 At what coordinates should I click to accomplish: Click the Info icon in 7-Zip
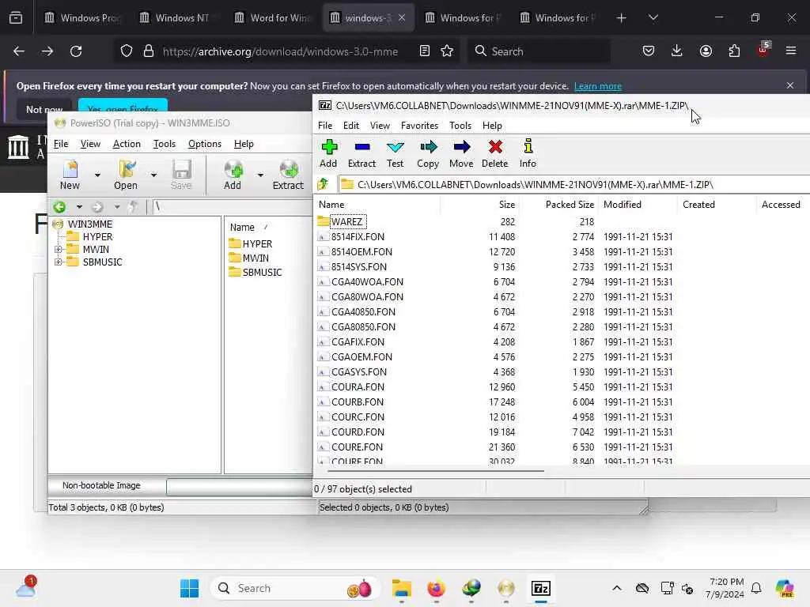(528, 146)
